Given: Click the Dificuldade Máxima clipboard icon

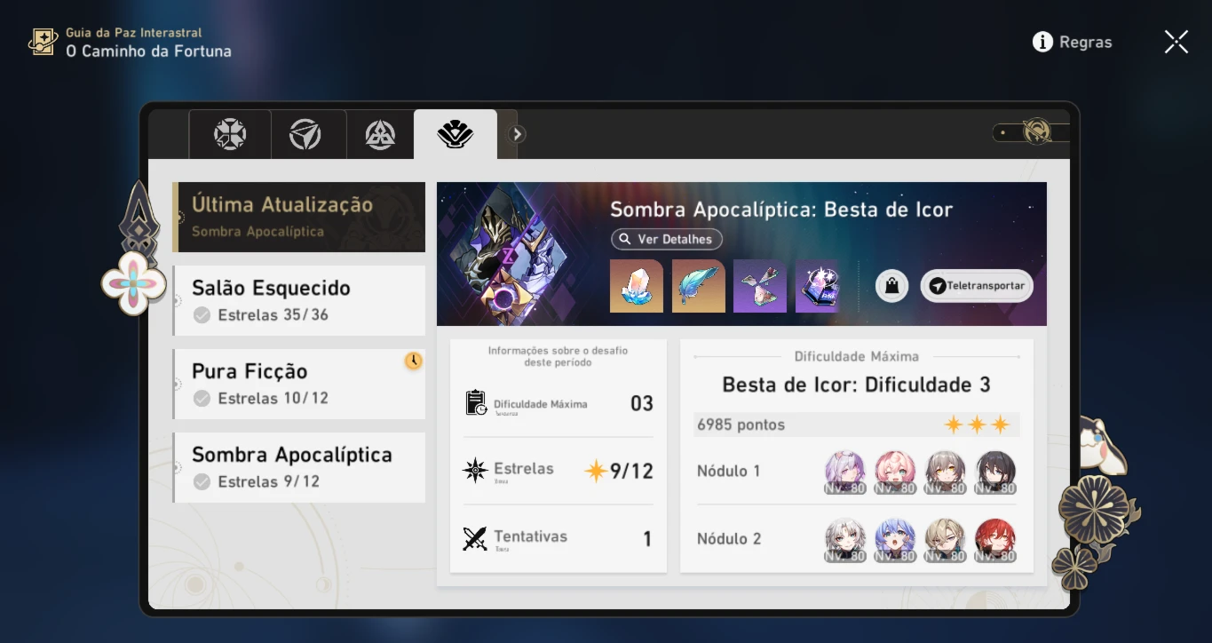Looking at the screenshot, I should point(476,403).
